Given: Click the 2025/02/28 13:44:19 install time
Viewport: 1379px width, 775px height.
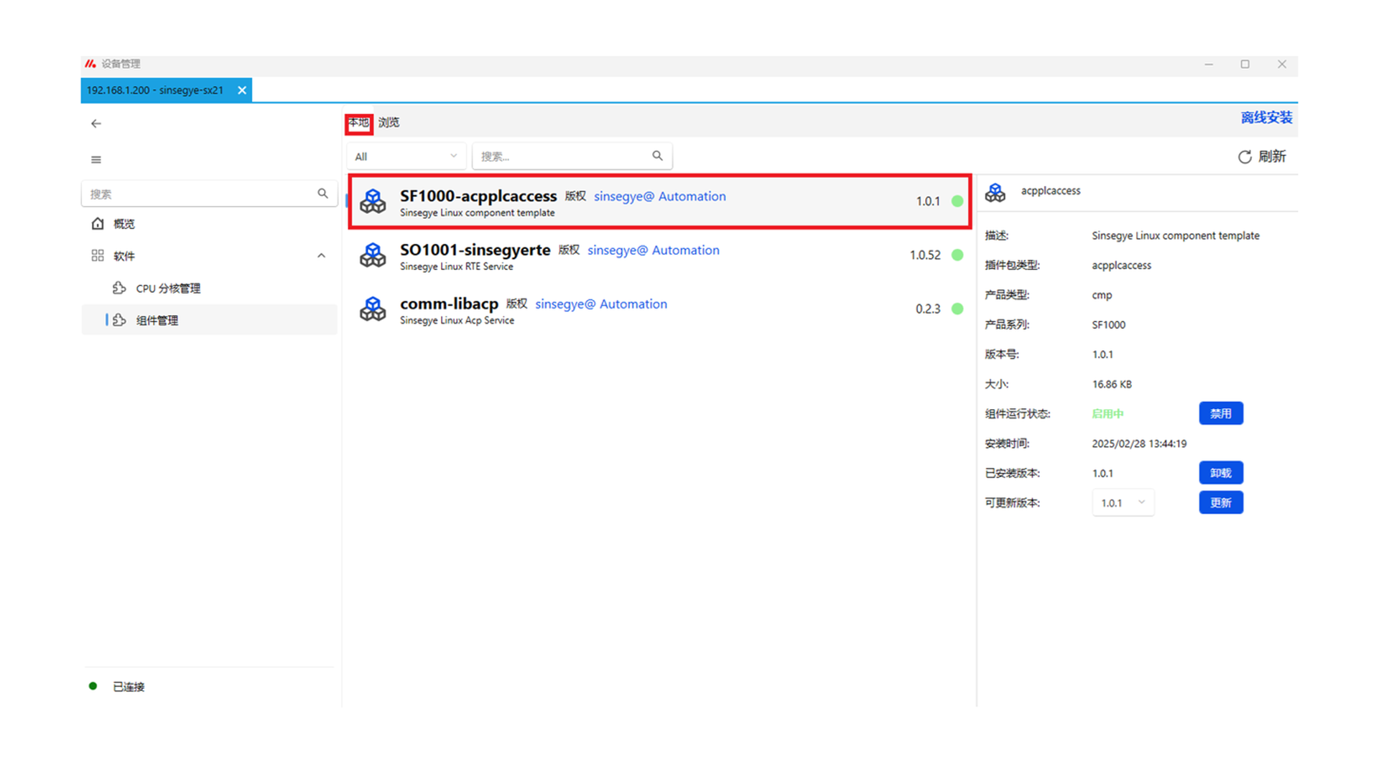Looking at the screenshot, I should click(1139, 443).
